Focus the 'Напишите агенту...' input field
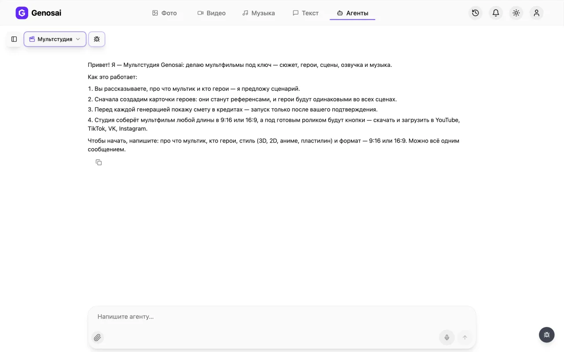 (x=282, y=317)
